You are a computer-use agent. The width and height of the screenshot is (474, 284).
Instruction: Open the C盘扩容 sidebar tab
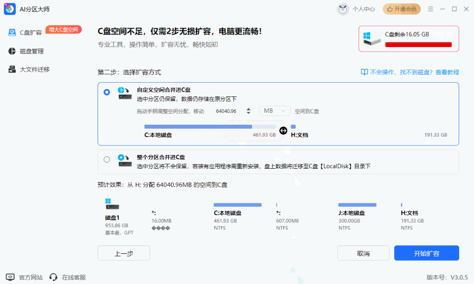click(x=31, y=33)
